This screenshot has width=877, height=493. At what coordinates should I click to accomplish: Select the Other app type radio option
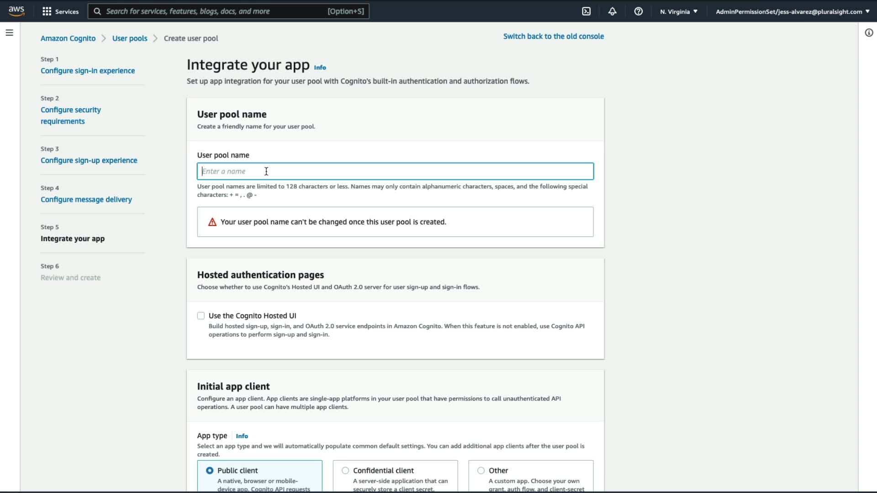point(481,471)
